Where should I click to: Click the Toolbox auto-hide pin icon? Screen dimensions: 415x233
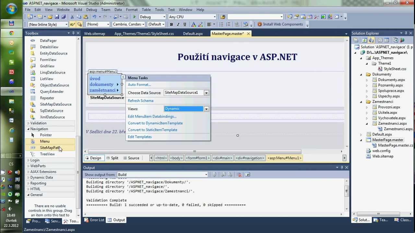[73, 33]
